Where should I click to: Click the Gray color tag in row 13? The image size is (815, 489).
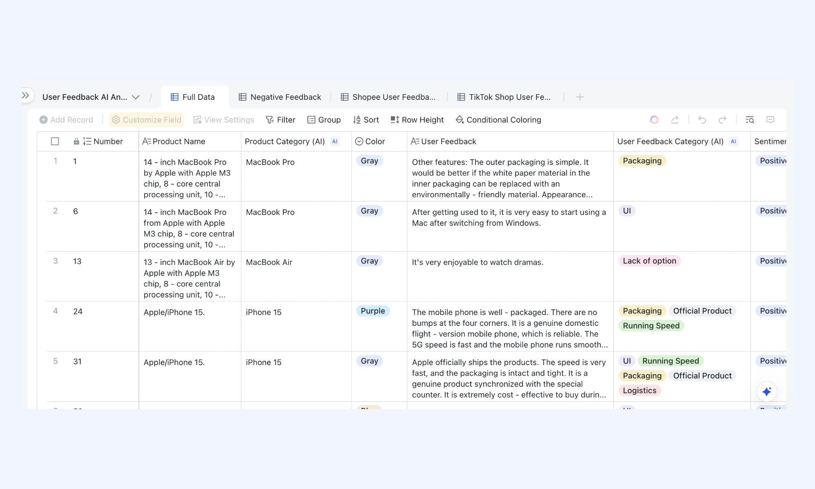point(370,261)
